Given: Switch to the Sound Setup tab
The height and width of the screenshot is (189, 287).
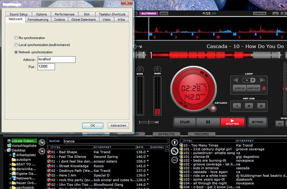Looking at the screenshot, I should pos(19,14).
